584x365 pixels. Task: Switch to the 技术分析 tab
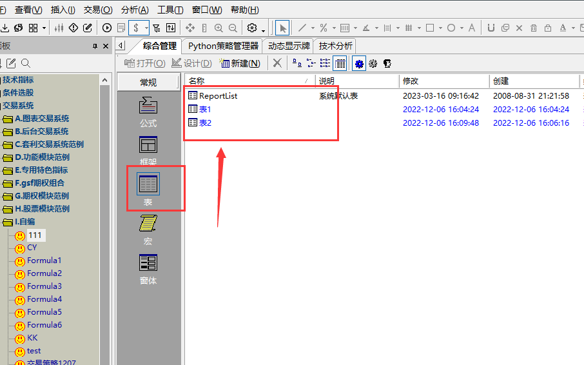click(335, 46)
